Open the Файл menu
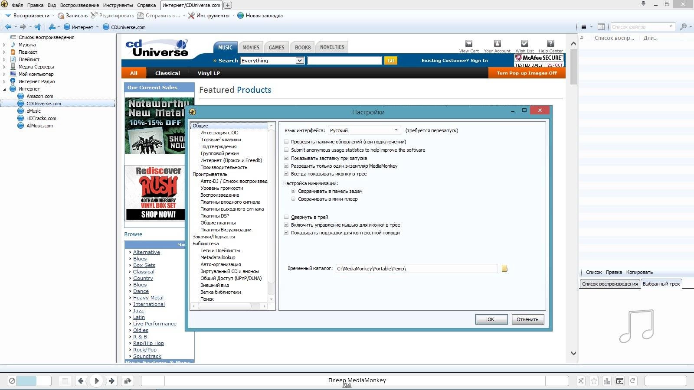Viewport: 694px width, 390px height. tap(17, 5)
